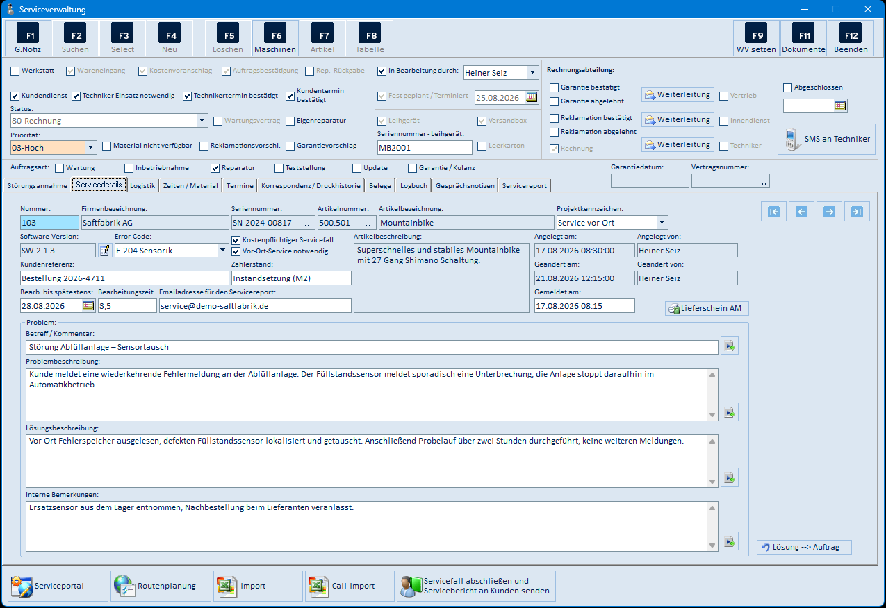The image size is (886, 608).
Task: Click edit icon beside Software-Version field
Action: (104, 251)
